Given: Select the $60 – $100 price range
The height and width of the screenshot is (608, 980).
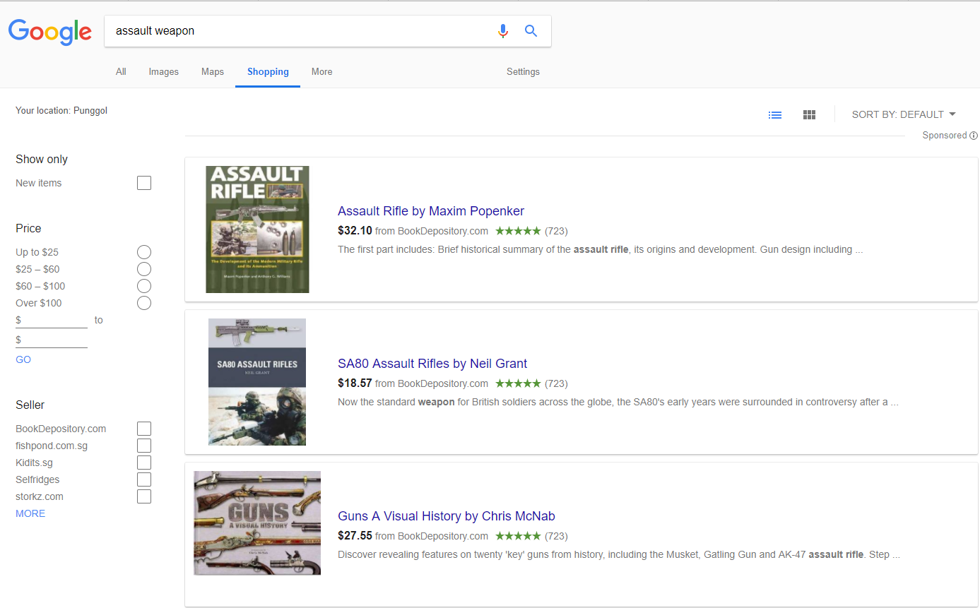Looking at the screenshot, I should click(x=144, y=286).
